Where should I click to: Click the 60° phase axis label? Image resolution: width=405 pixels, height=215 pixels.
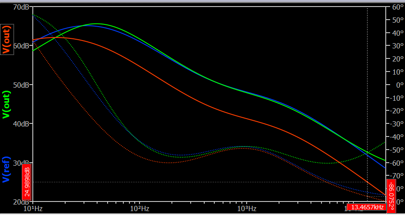click(397, 7)
